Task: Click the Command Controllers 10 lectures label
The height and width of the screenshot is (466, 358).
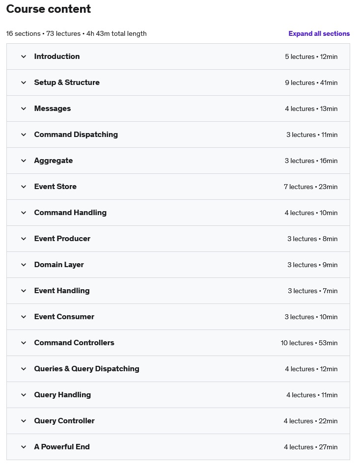Action: coord(297,343)
